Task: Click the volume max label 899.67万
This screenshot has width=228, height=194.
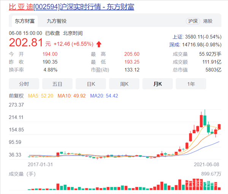Action: click(x=211, y=174)
